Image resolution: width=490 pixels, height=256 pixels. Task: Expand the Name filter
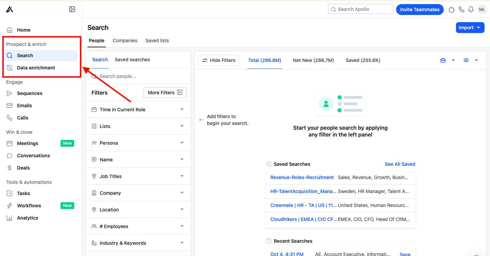[138, 160]
